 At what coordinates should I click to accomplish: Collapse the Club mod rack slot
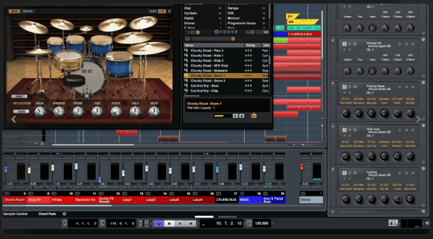click(423, 125)
